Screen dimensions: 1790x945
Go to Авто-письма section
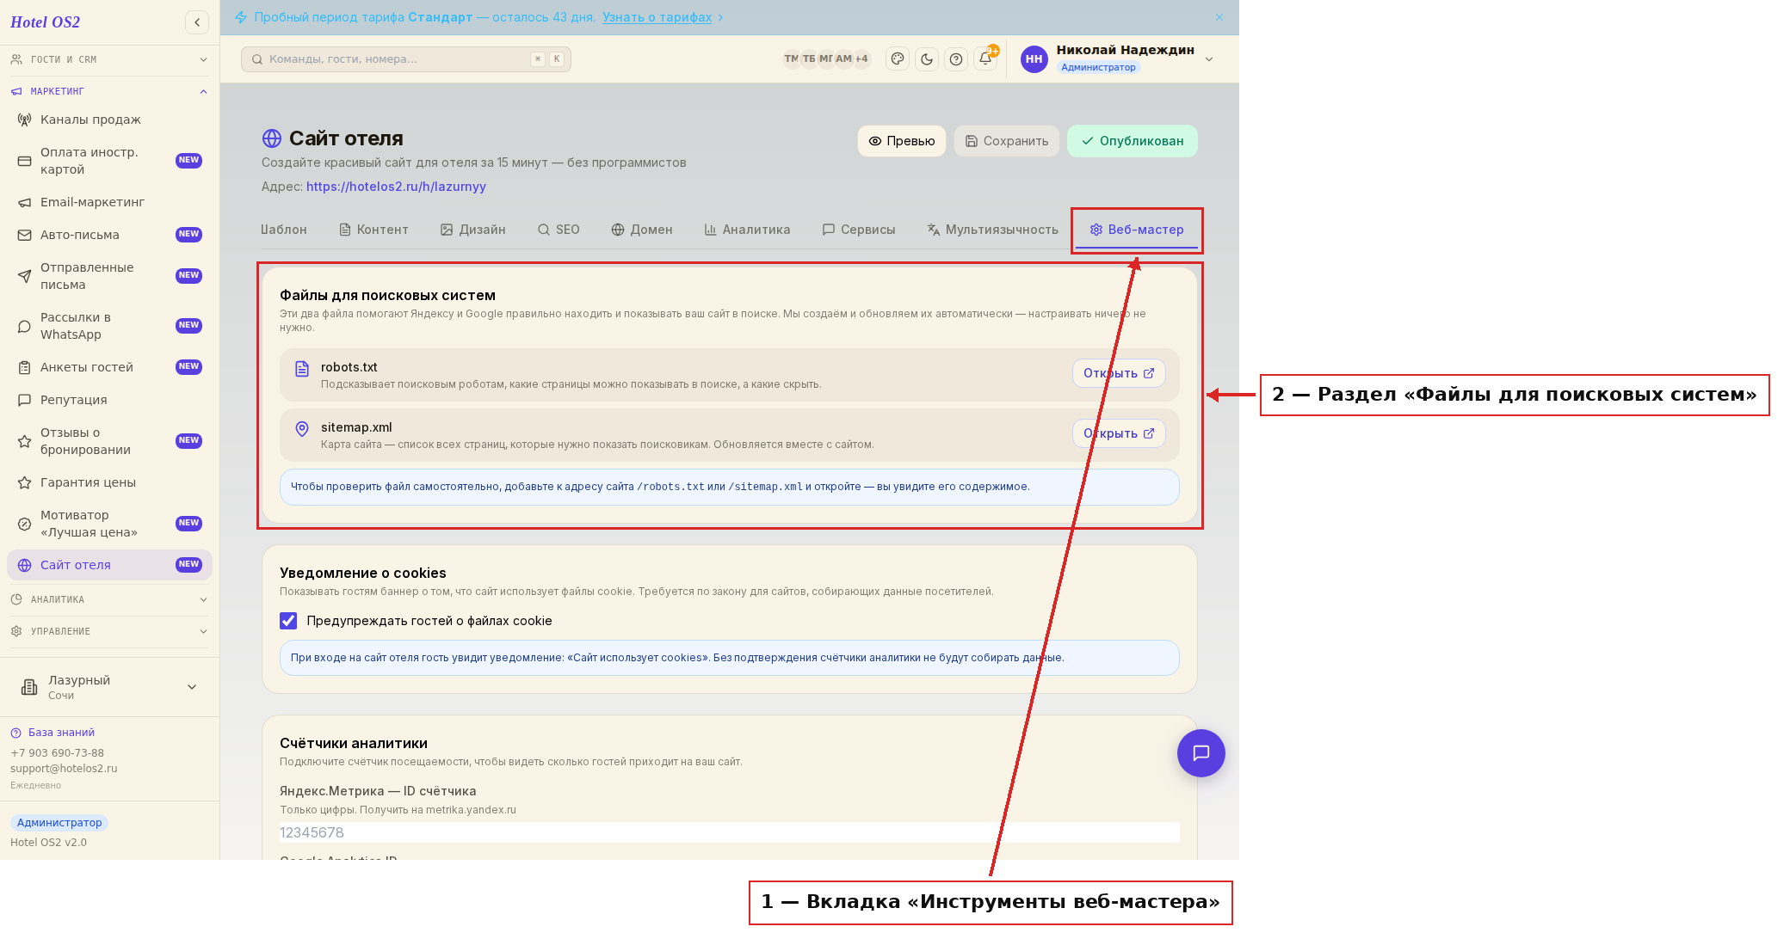pyautogui.click(x=109, y=235)
